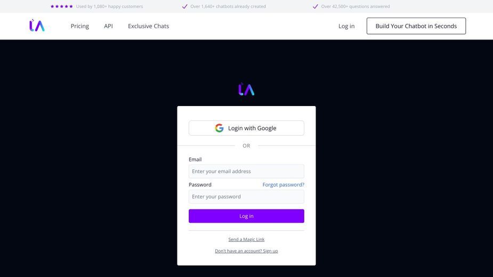Click the five-star rating icons

[x=62, y=6]
